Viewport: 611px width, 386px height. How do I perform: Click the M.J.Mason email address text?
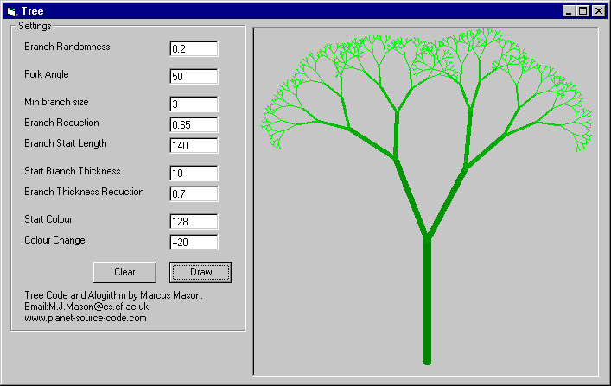[x=86, y=307]
